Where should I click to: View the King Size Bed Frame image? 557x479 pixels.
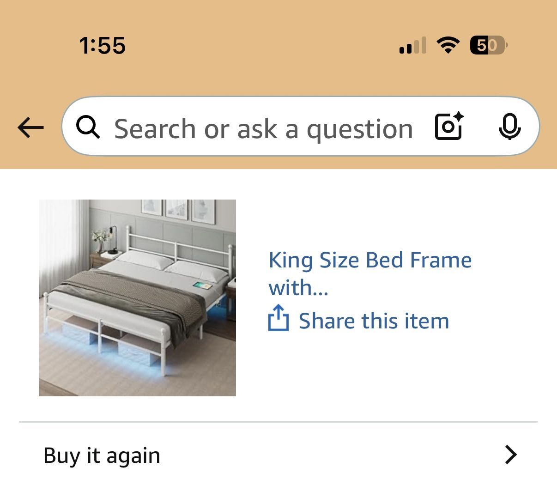[x=137, y=297]
